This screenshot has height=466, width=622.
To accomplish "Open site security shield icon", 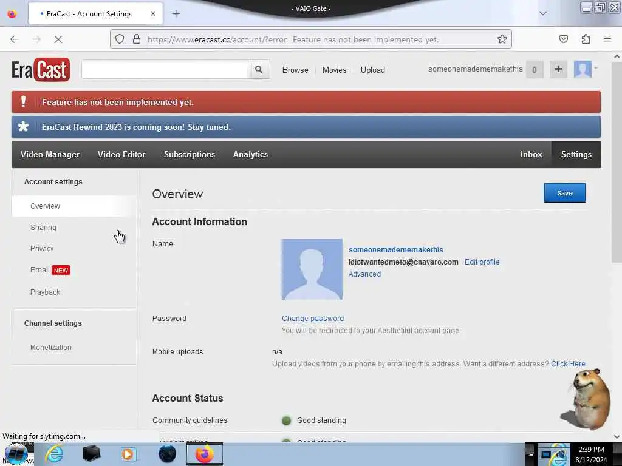I will point(120,39).
